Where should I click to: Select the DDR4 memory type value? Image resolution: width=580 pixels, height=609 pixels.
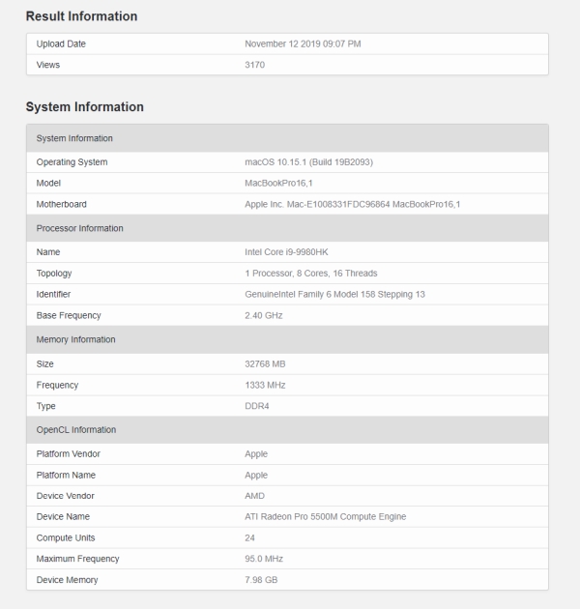(256, 405)
